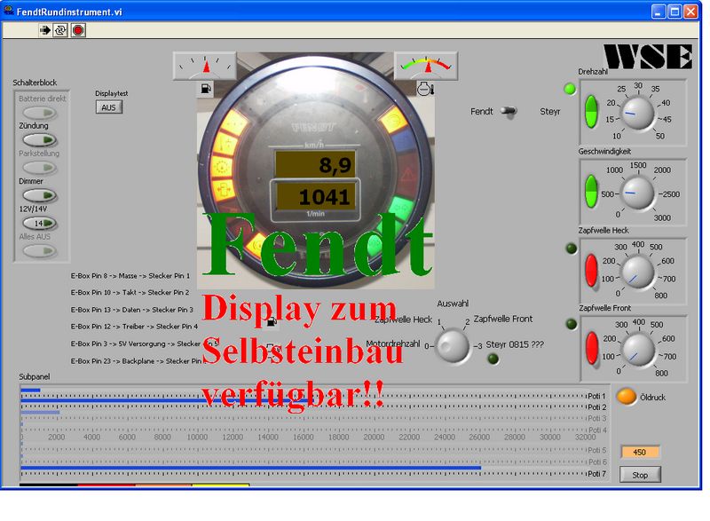The height and width of the screenshot is (521, 710).
Task: Click the Geschwindigkeit rotary knob
Action: click(637, 193)
